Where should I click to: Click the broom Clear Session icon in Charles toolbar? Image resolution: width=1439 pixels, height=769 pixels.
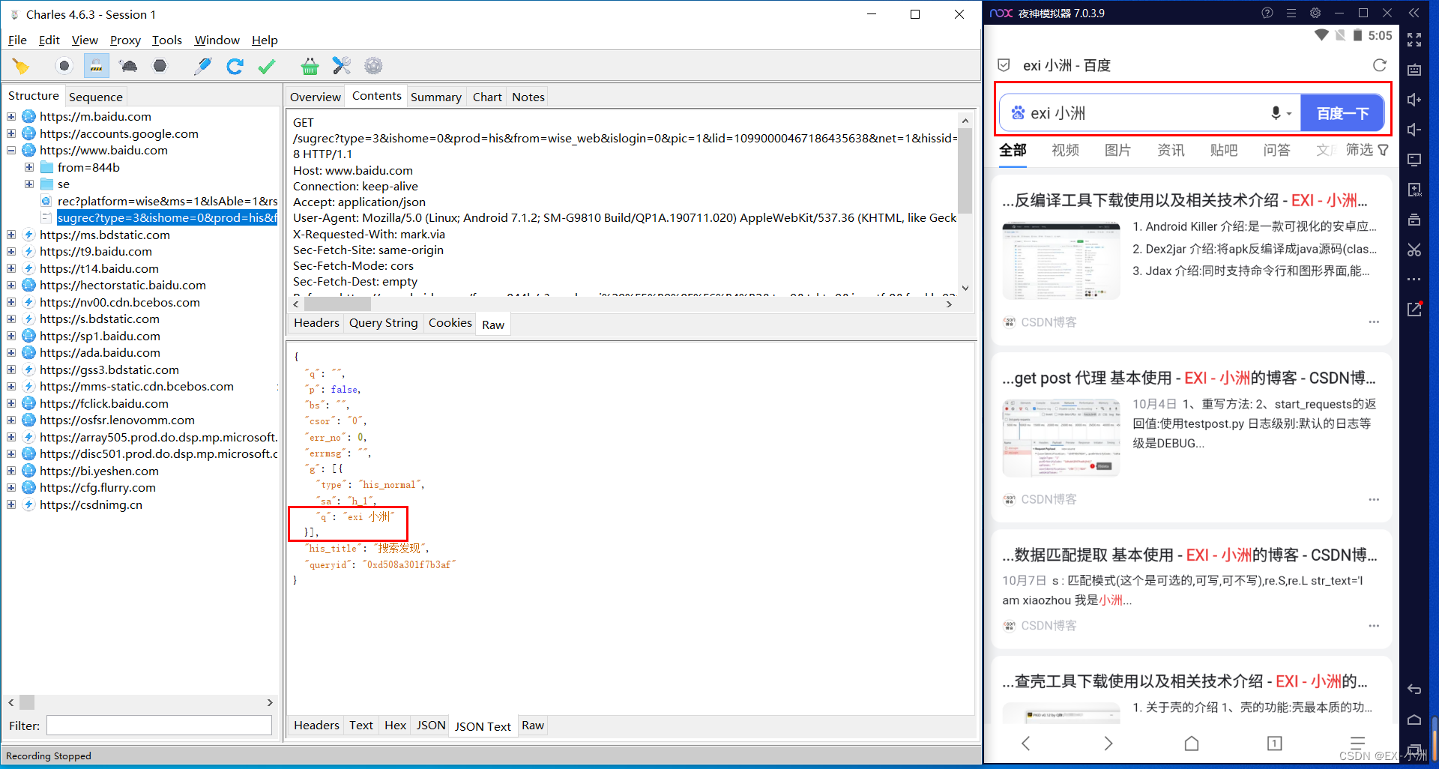(21, 67)
